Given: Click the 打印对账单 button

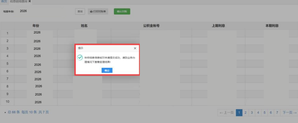Looking at the screenshot, I should pyautogui.click(x=98, y=12).
